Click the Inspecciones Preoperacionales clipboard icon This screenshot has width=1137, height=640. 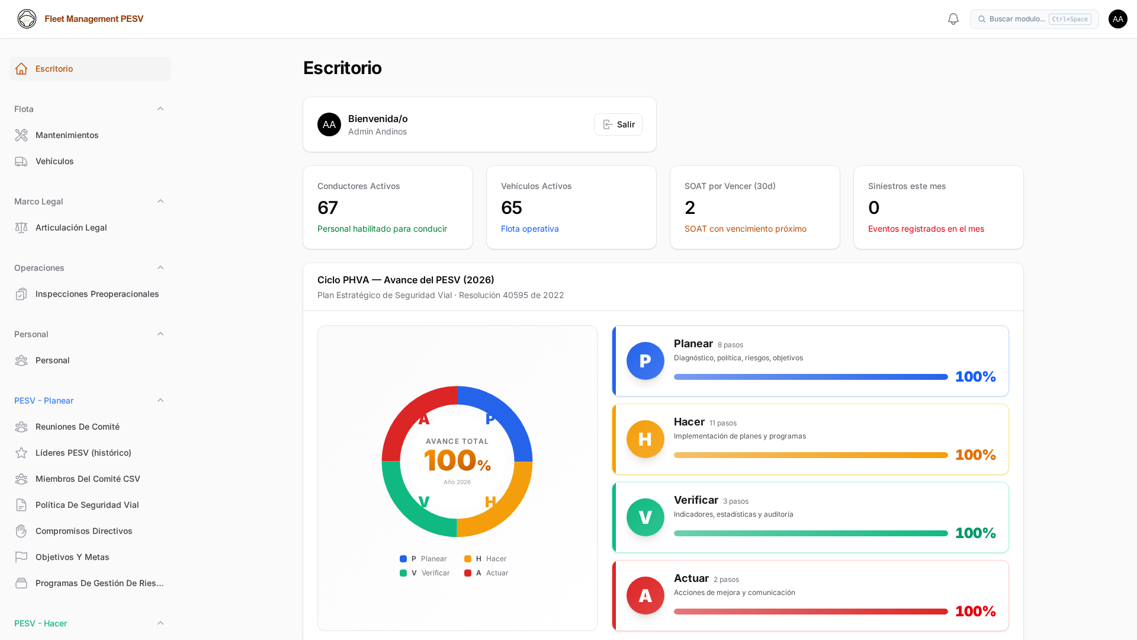[x=21, y=294]
